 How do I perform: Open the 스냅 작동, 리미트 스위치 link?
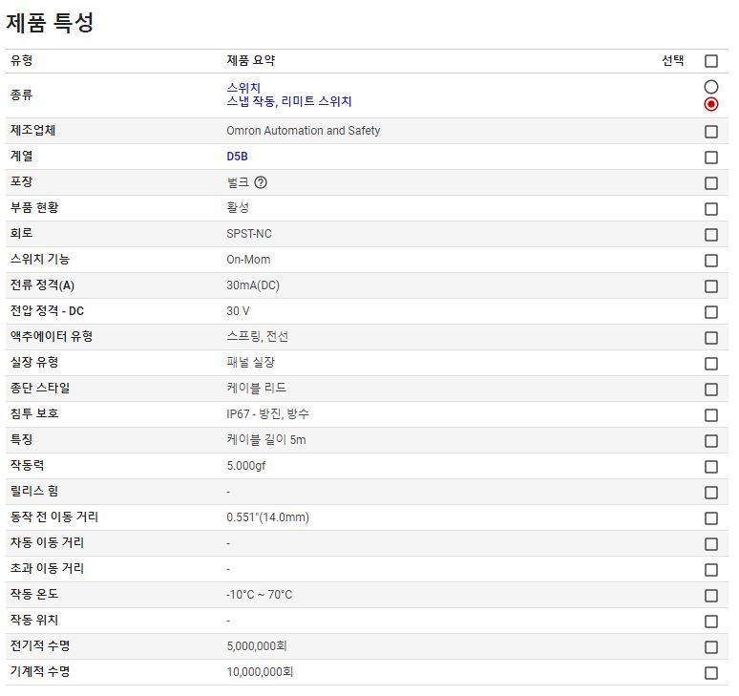pos(289,101)
